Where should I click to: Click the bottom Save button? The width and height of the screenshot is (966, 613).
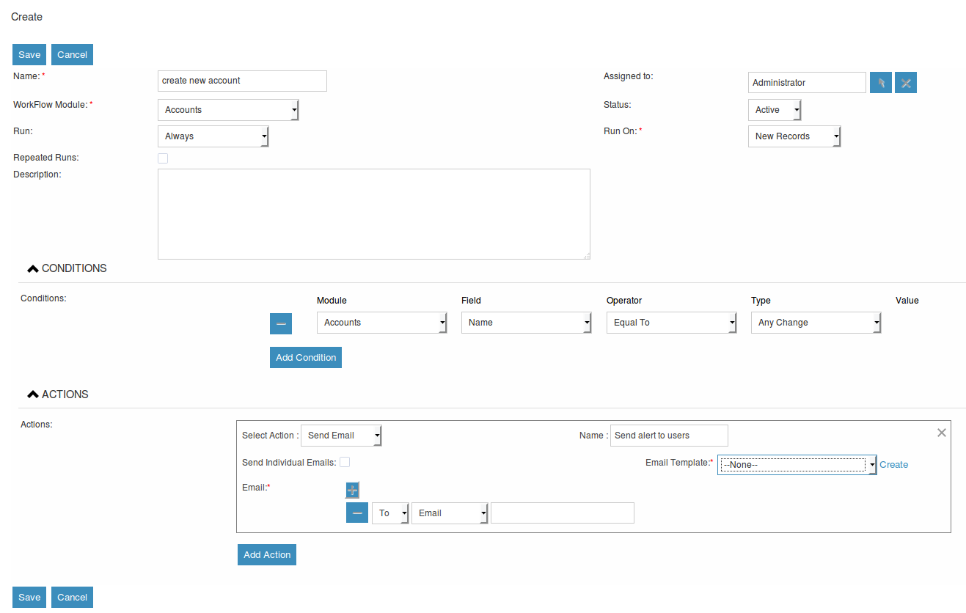tap(29, 597)
